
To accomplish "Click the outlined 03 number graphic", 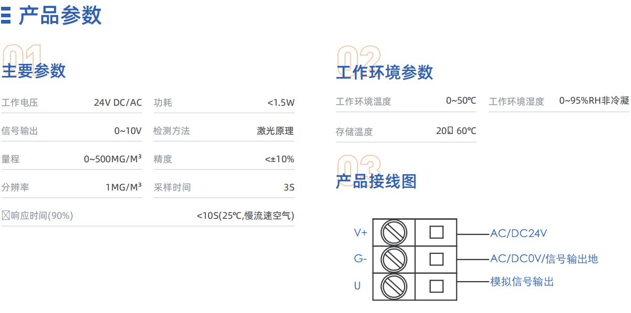I will coord(359,167).
